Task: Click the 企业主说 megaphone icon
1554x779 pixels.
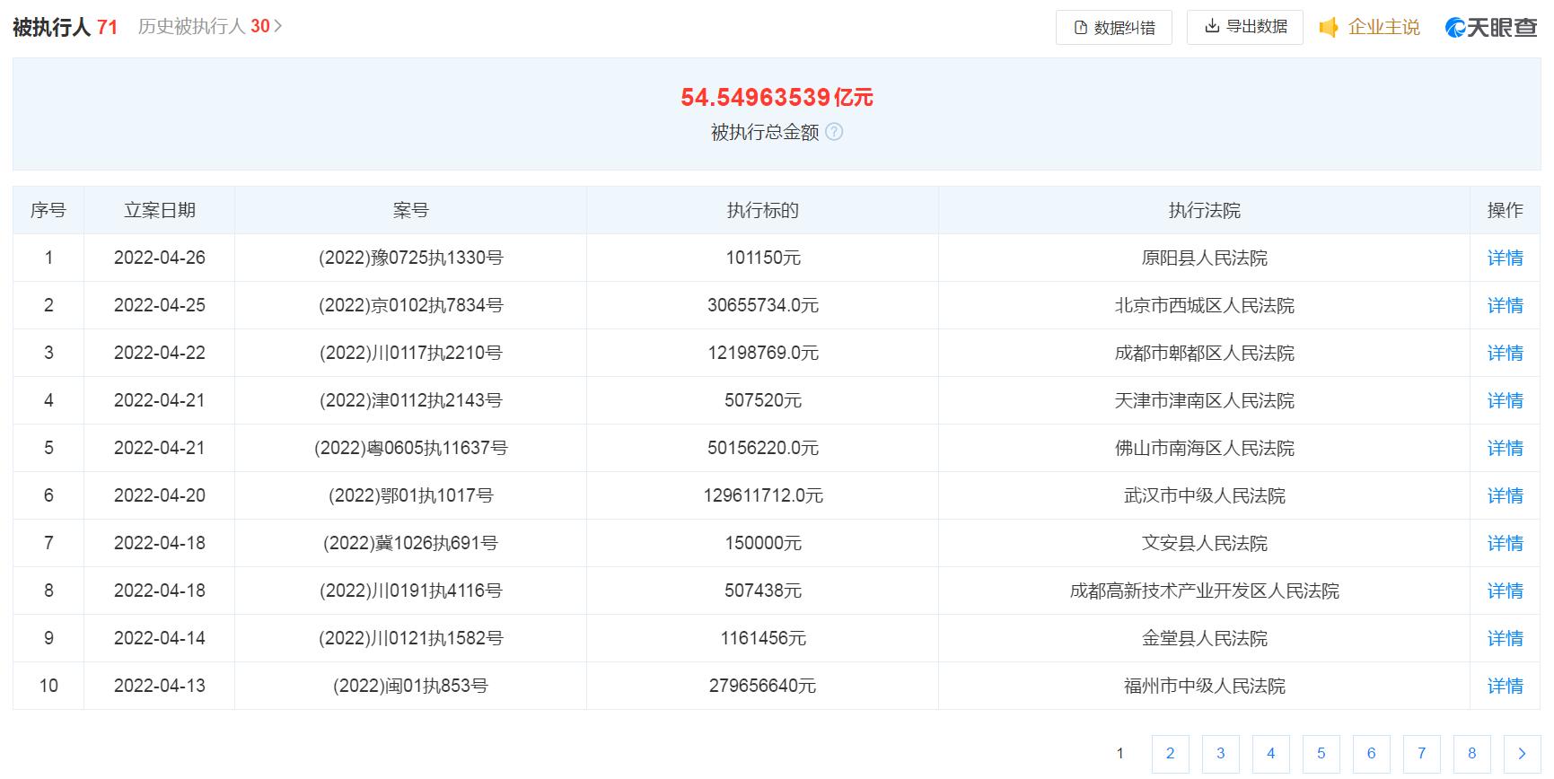Action: [1329, 28]
